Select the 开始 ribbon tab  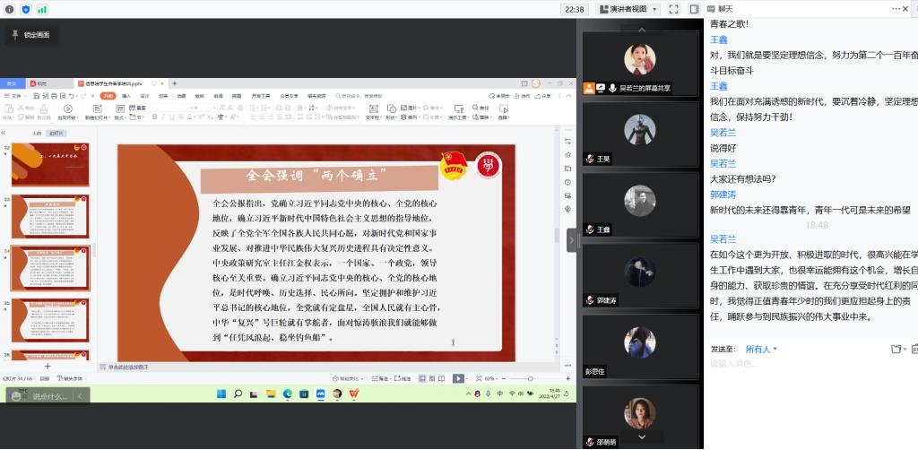[108, 95]
